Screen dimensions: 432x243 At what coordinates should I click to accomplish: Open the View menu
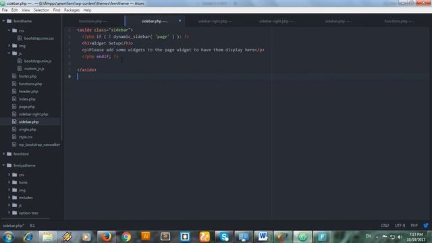tap(26, 10)
